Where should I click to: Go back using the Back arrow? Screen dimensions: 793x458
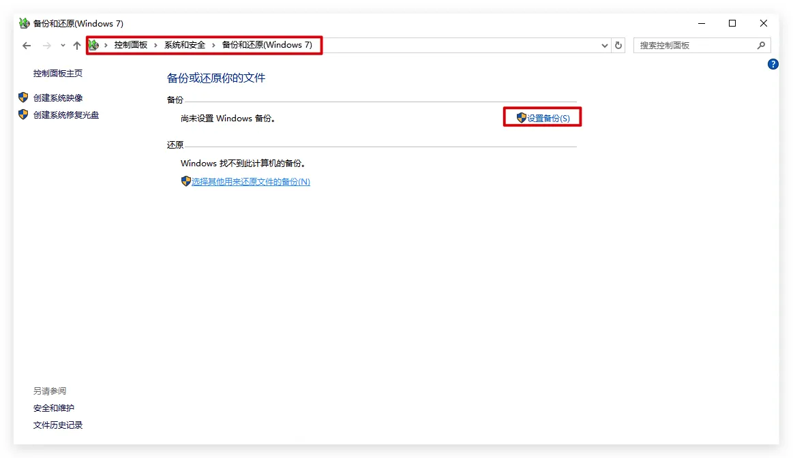pos(27,46)
